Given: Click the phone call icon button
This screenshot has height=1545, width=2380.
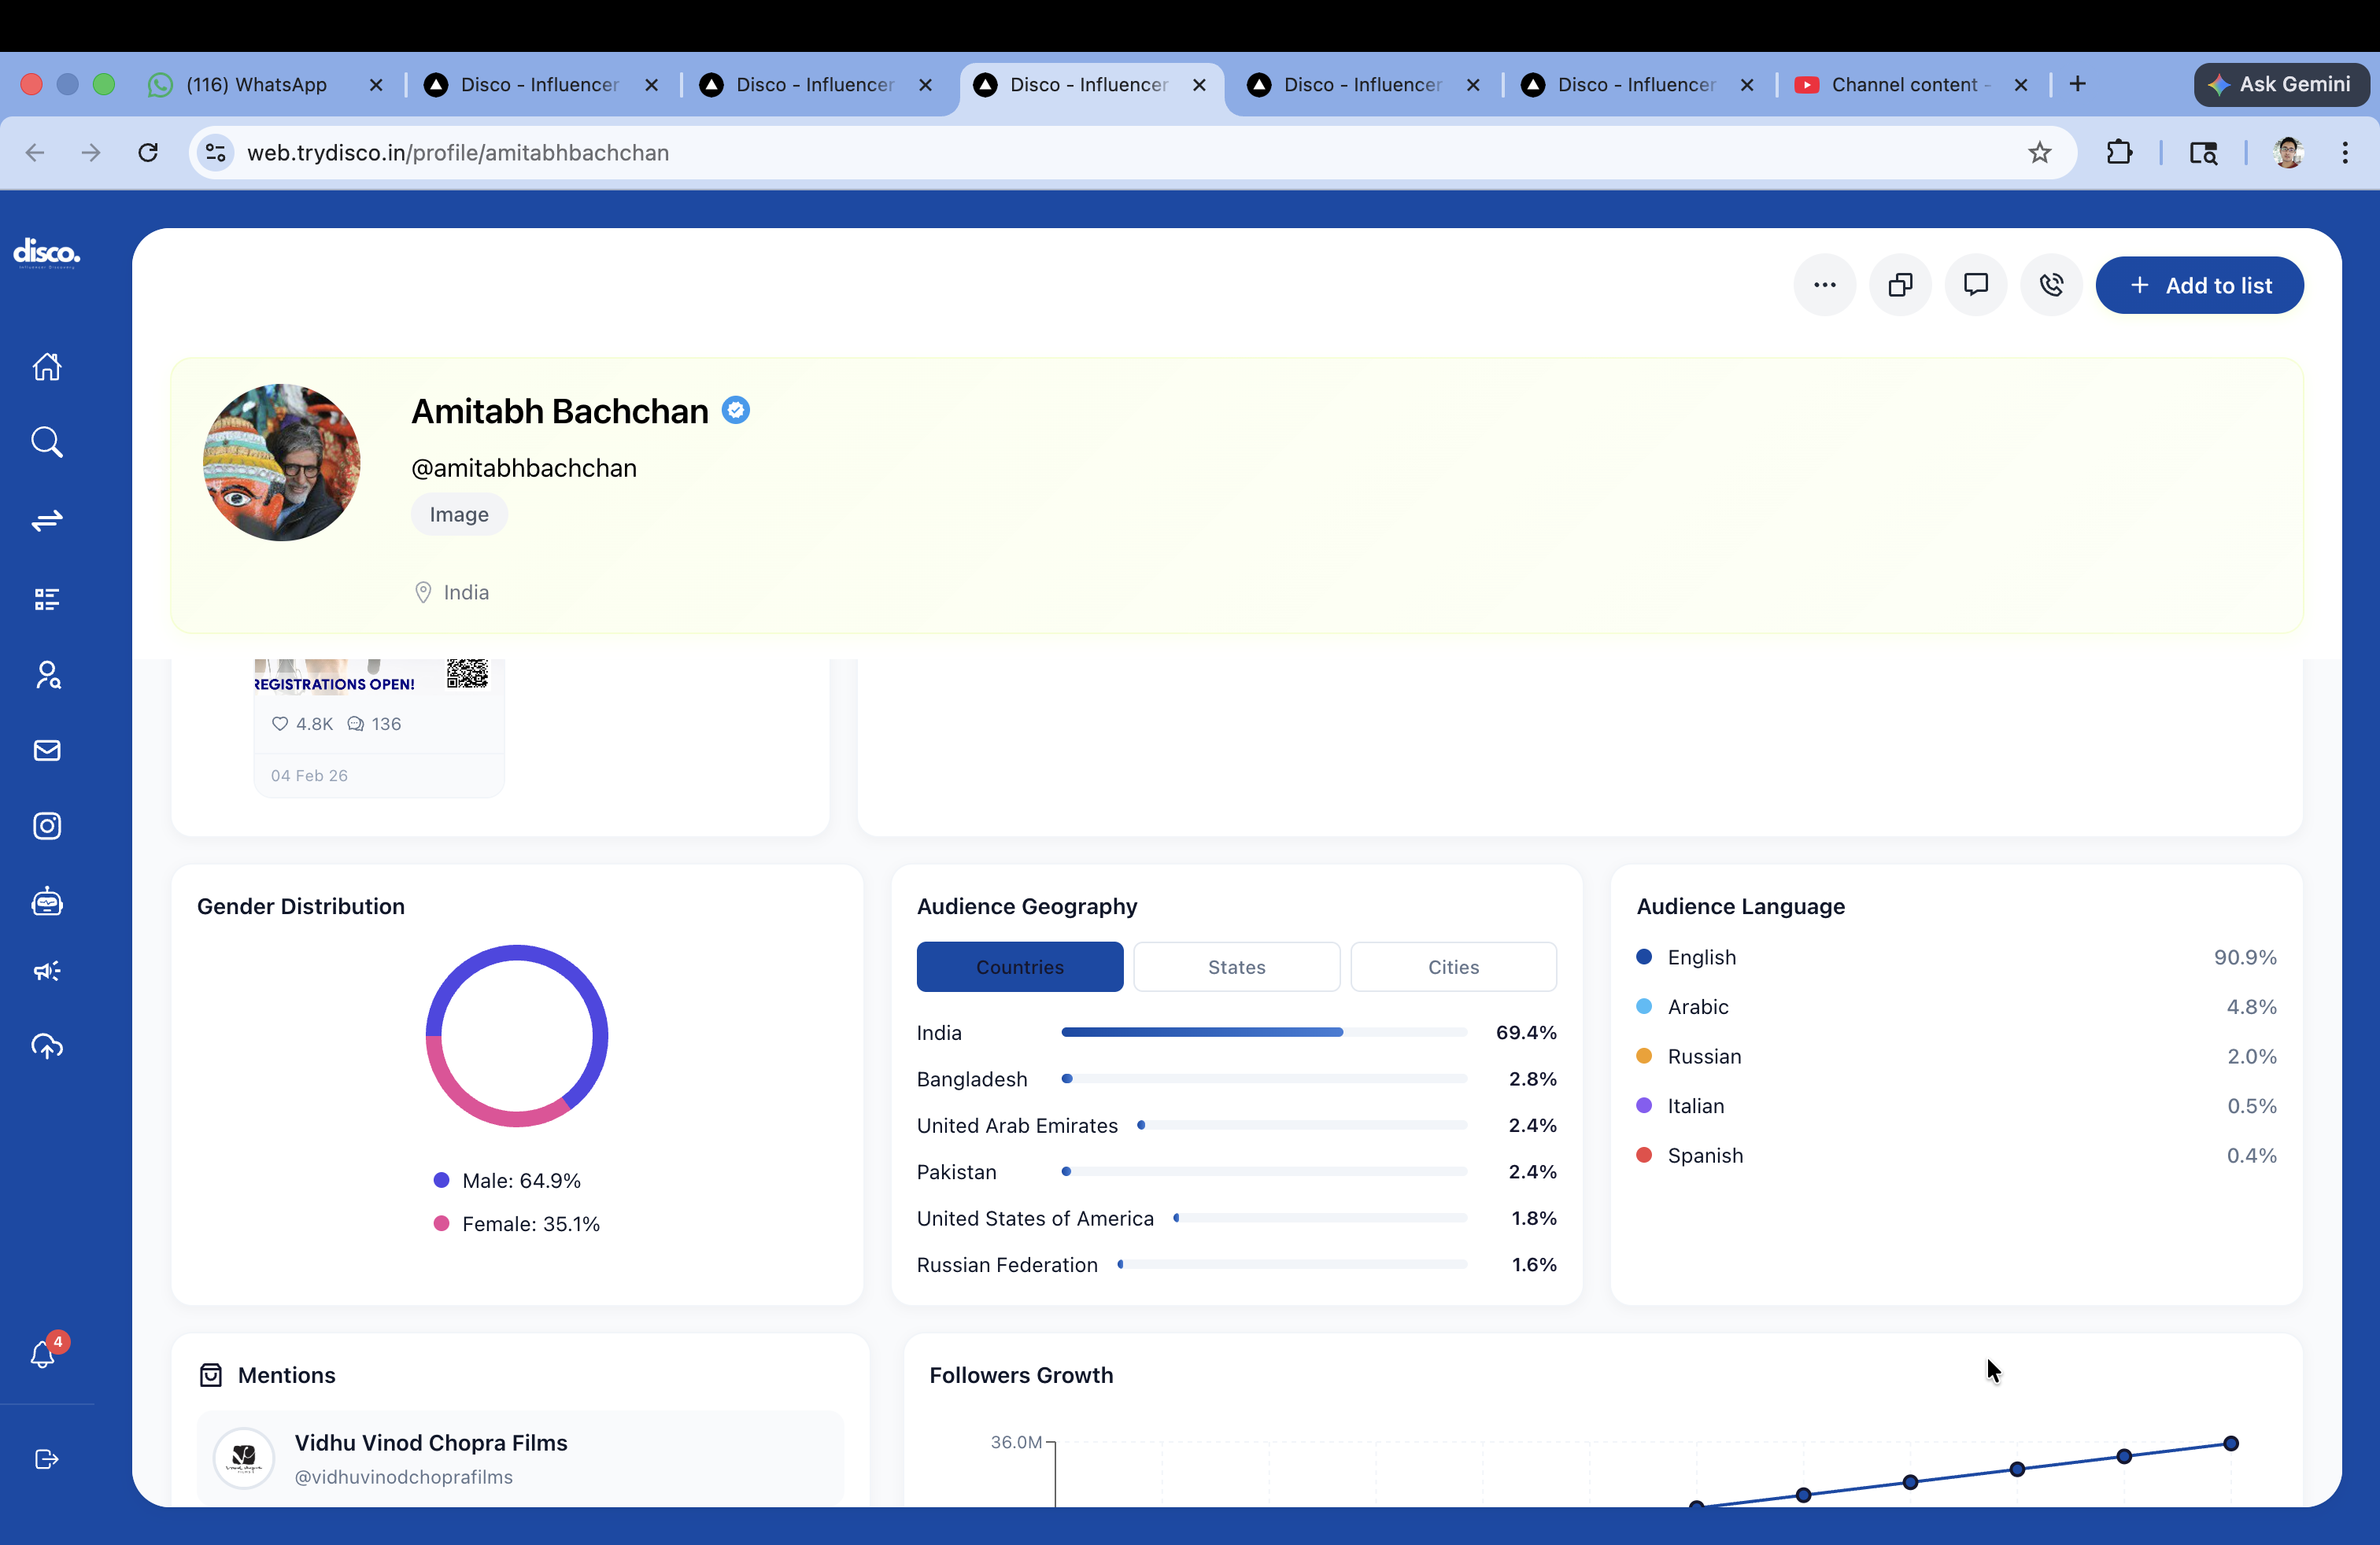Looking at the screenshot, I should click(x=2051, y=285).
